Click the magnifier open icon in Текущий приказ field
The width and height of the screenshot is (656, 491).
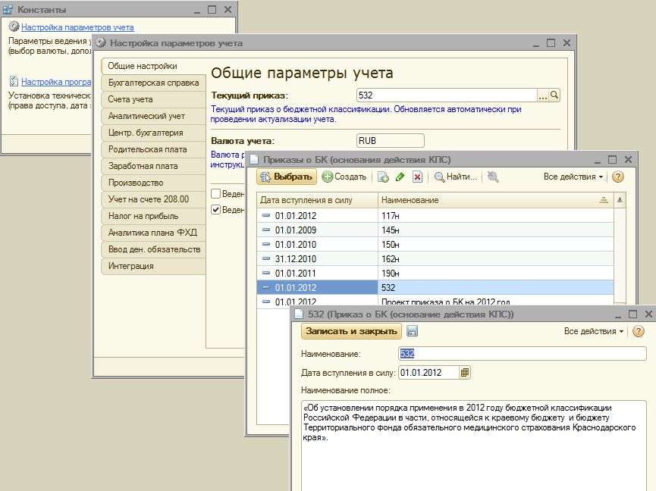tap(554, 95)
